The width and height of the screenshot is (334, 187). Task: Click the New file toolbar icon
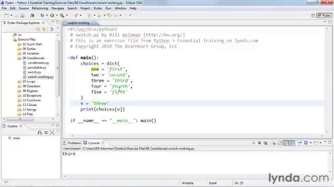[6, 15]
